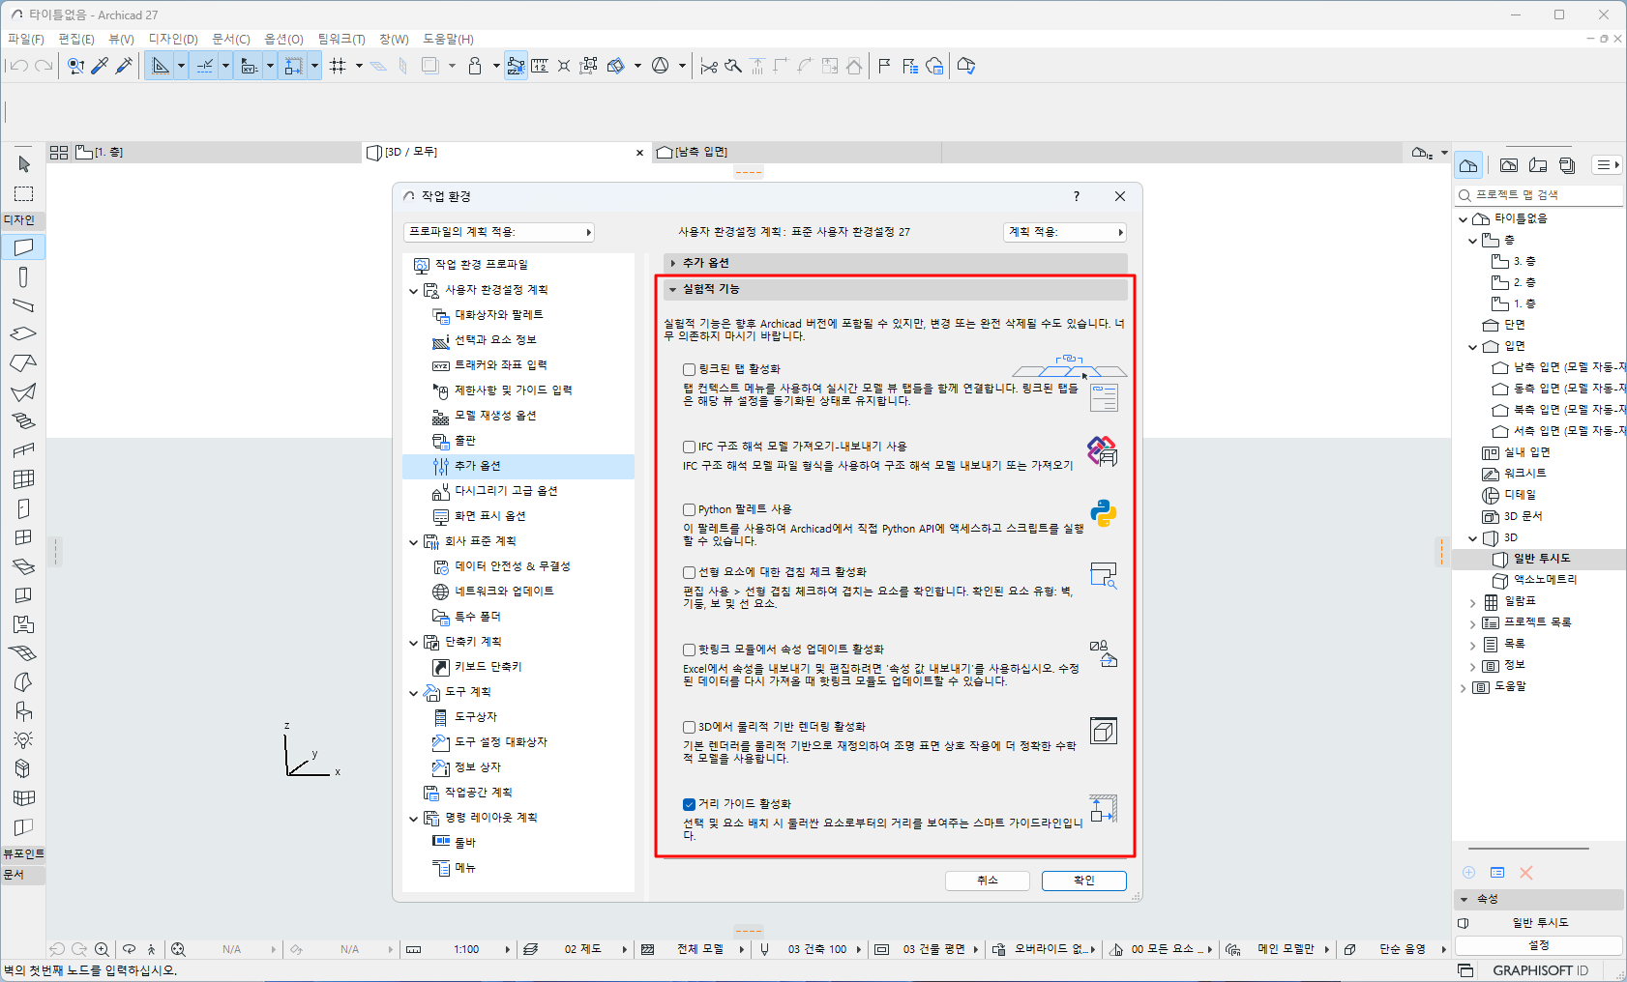Click the Redo arrow in the toolbar
This screenshot has height=982, width=1627.
point(44,66)
